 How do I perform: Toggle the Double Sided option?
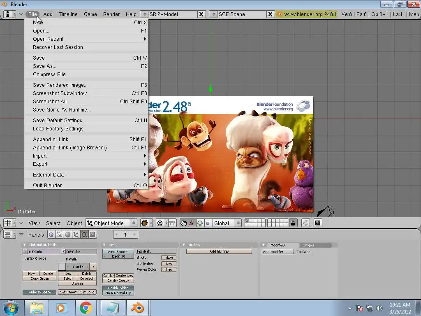(x=118, y=288)
